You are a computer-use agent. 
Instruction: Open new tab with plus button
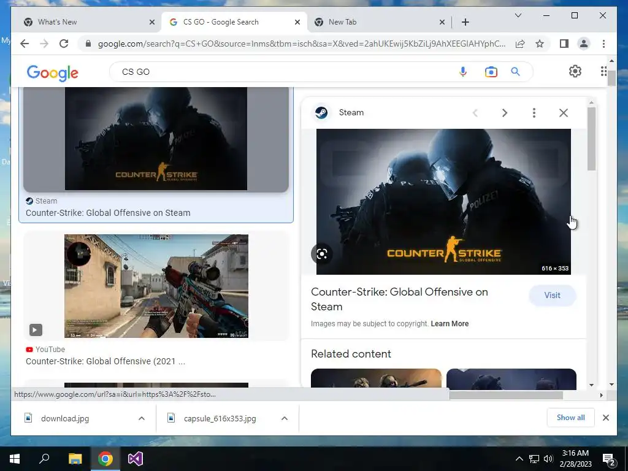pyautogui.click(x=465, y=22)
